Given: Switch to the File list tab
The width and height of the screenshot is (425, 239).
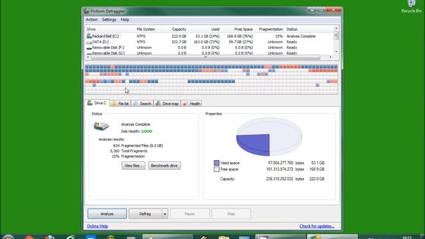Looking at the screenshot, I should [x=120, y=104].
